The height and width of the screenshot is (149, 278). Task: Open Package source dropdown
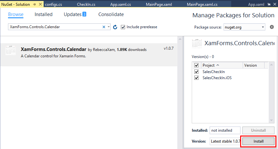(244, 27)
